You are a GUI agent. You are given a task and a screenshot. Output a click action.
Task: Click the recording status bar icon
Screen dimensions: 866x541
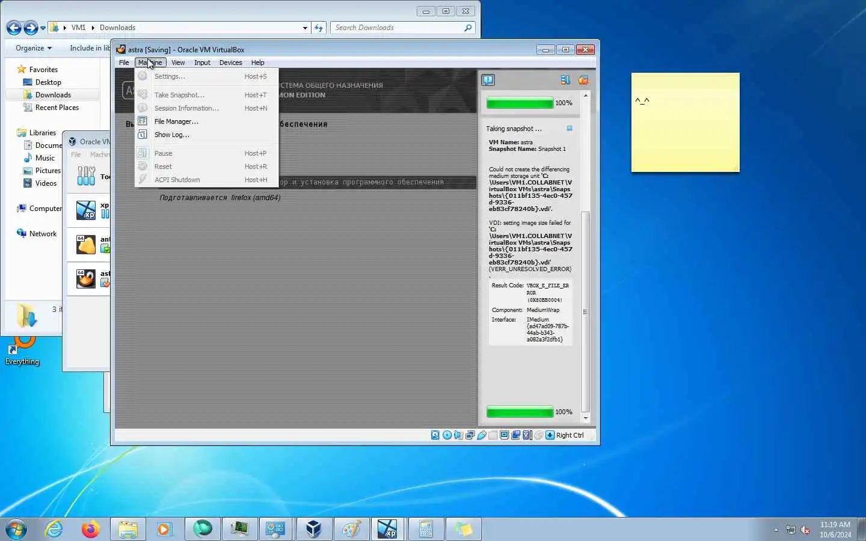(x=515, y=435)
